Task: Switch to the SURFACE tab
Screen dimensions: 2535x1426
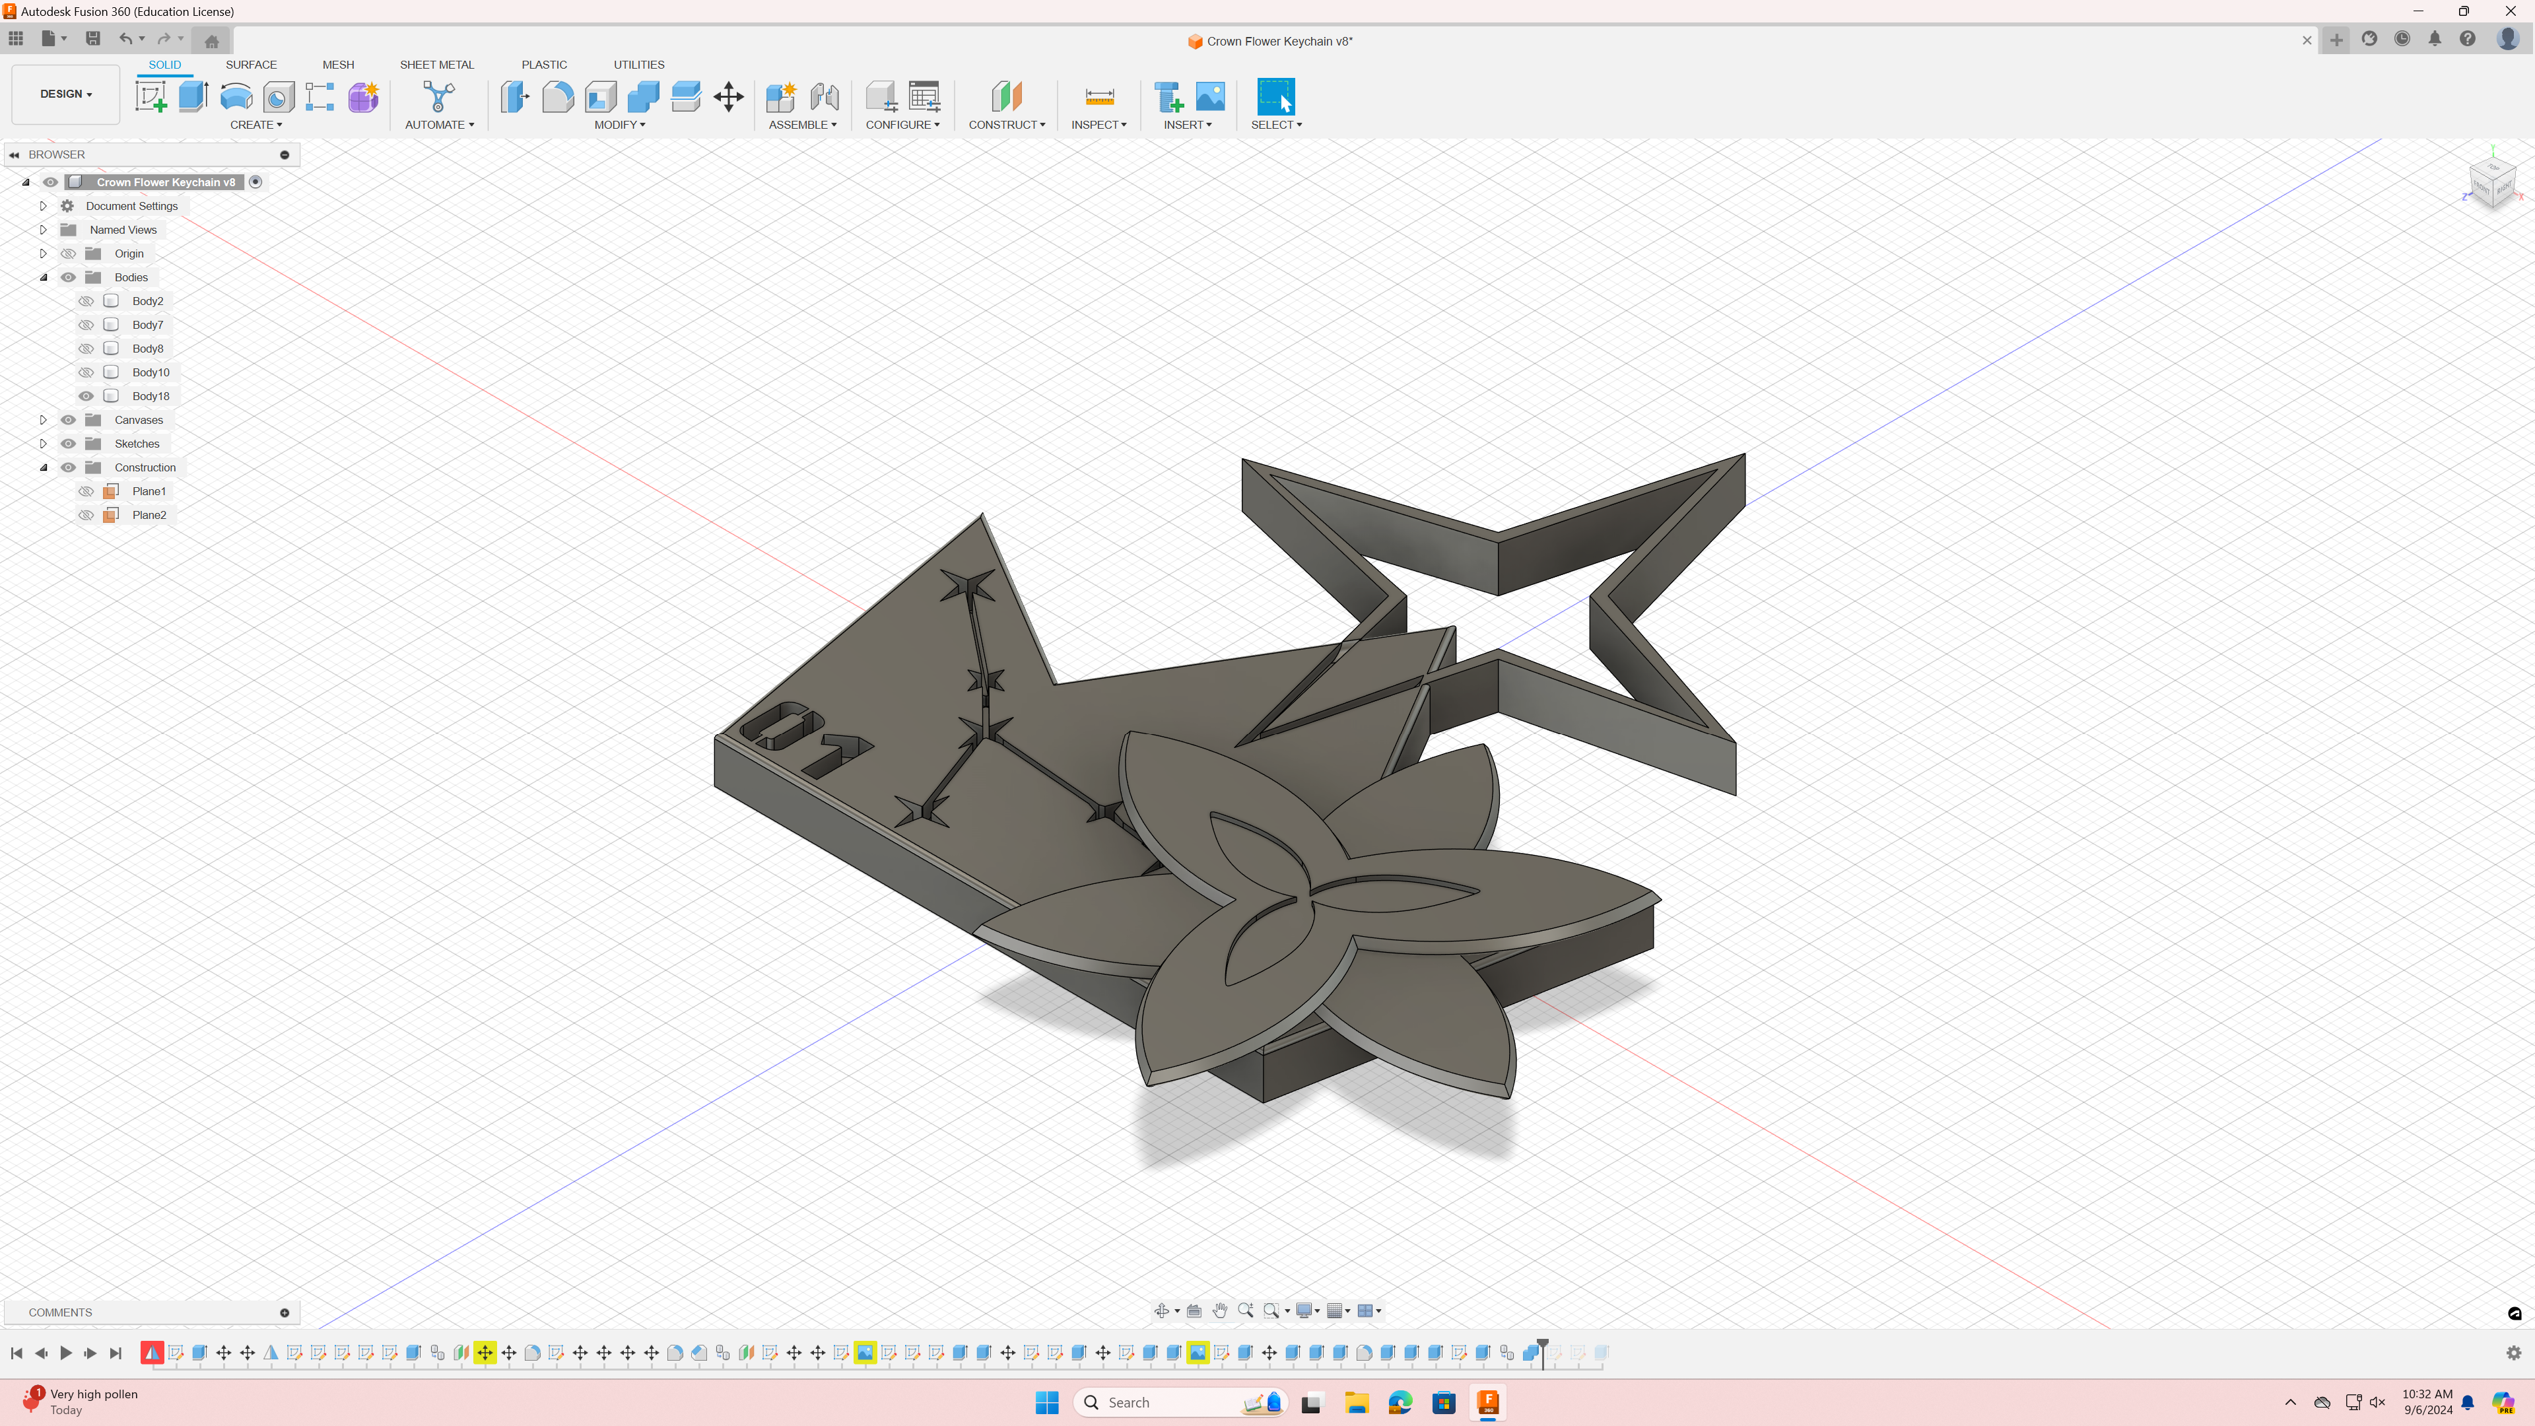Action: [x=251, y=65]
